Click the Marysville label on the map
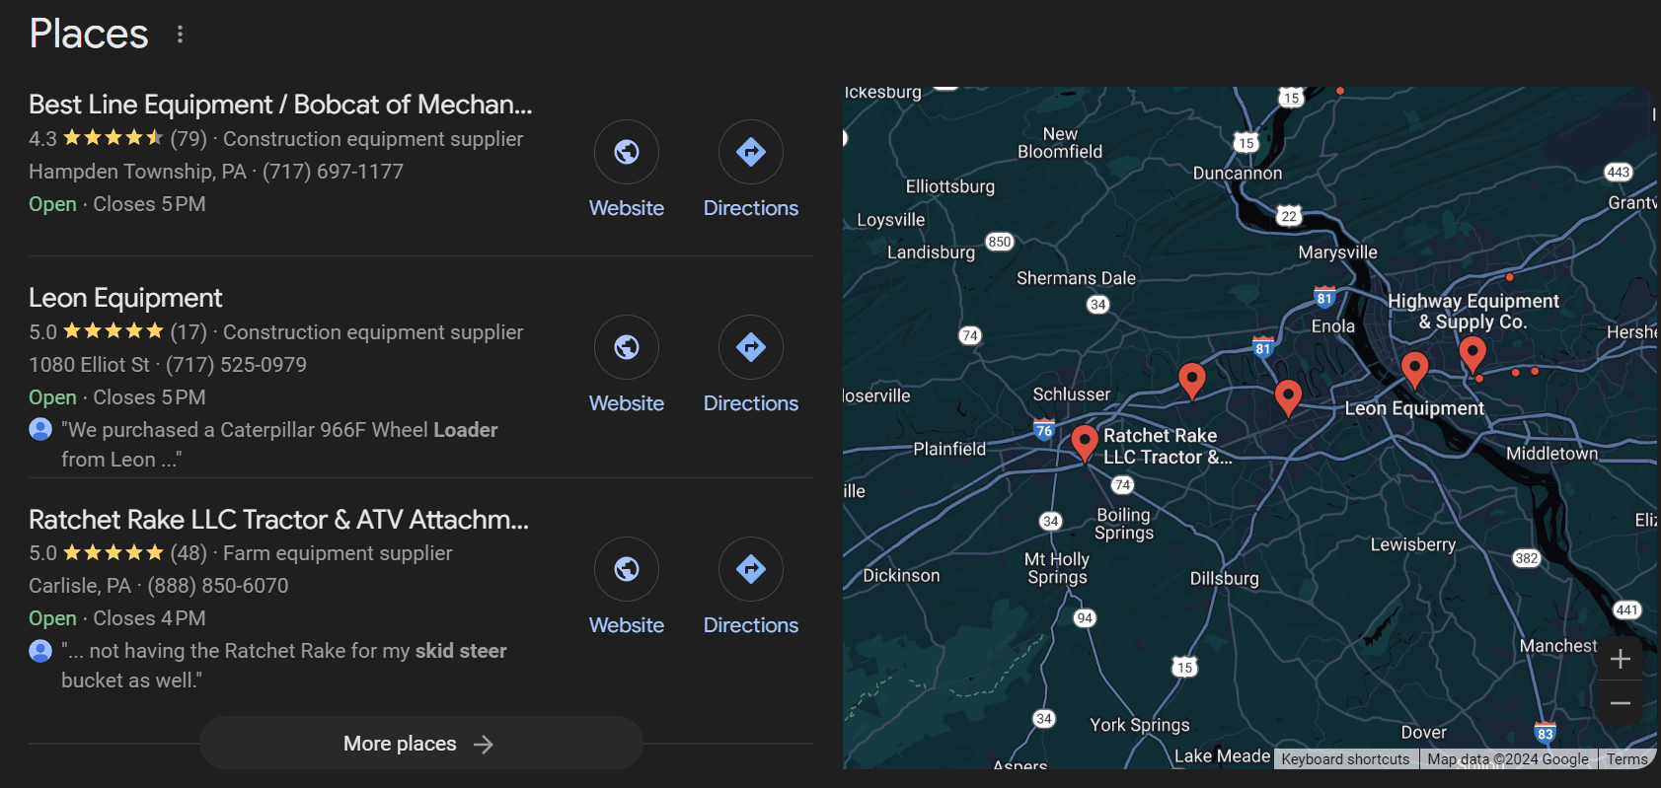1661x788 pixels. point(1337,252)
